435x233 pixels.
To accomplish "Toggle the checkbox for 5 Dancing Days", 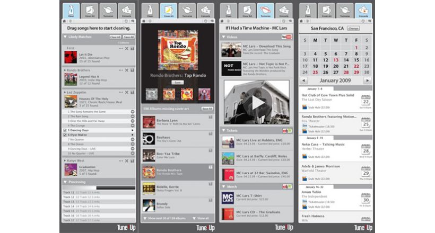I will click(65, 130).
